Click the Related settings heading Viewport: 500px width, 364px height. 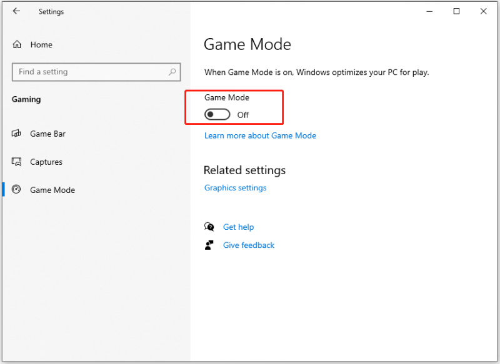(x=244, y=170)
